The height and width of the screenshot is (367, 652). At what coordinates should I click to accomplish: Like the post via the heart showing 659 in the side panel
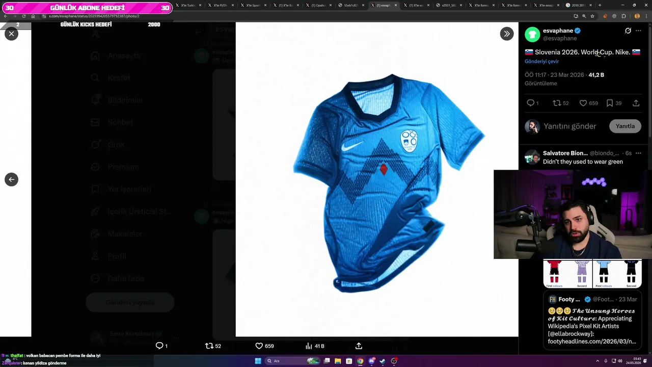tap(583, 103)
